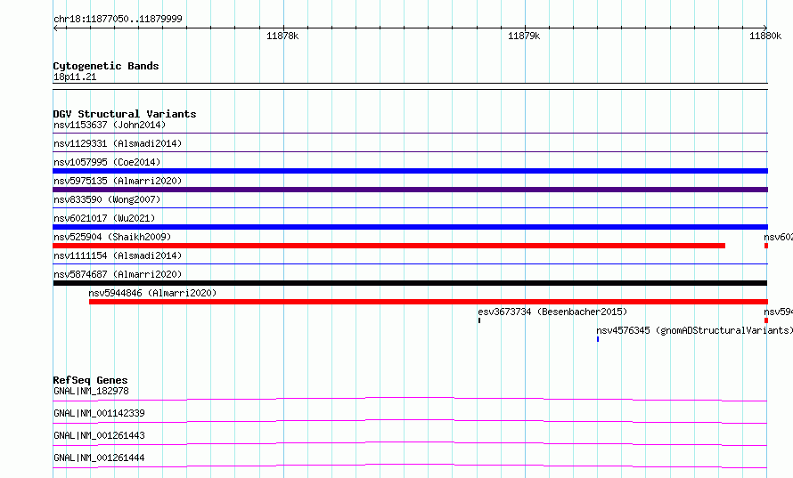Open variant nsv6021017 (Wu2021)
The height and width of the screenshot is (478, 793).
(104, 218)
